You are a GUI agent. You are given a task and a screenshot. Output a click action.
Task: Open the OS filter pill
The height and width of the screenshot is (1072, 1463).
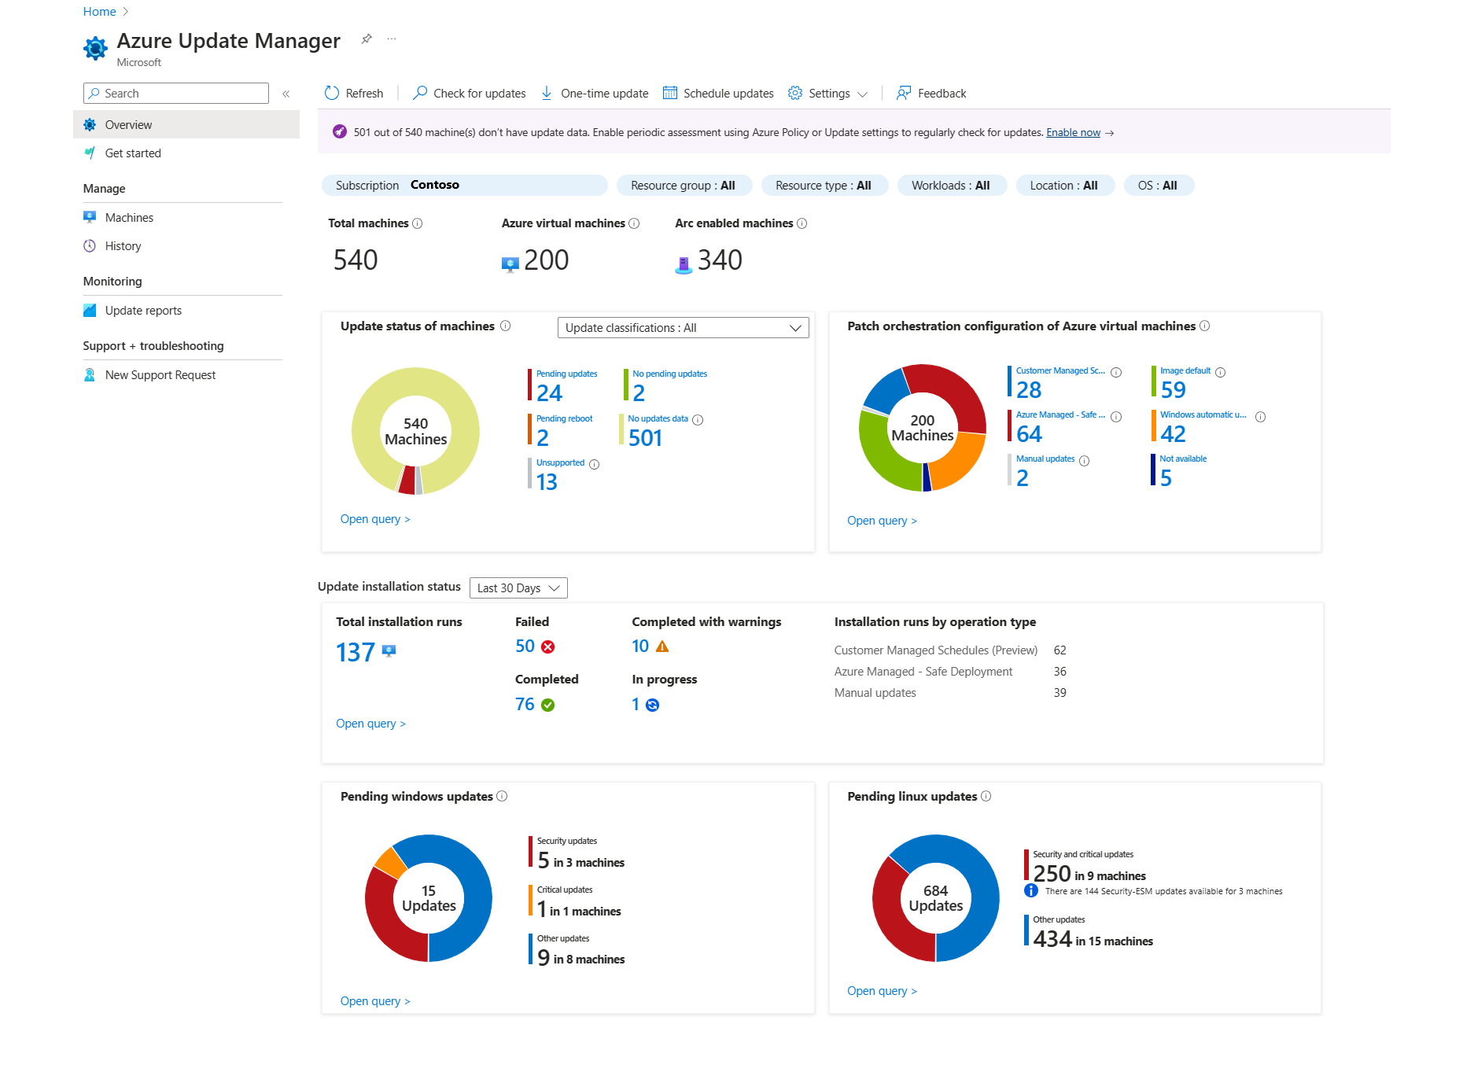(1159, 185)
